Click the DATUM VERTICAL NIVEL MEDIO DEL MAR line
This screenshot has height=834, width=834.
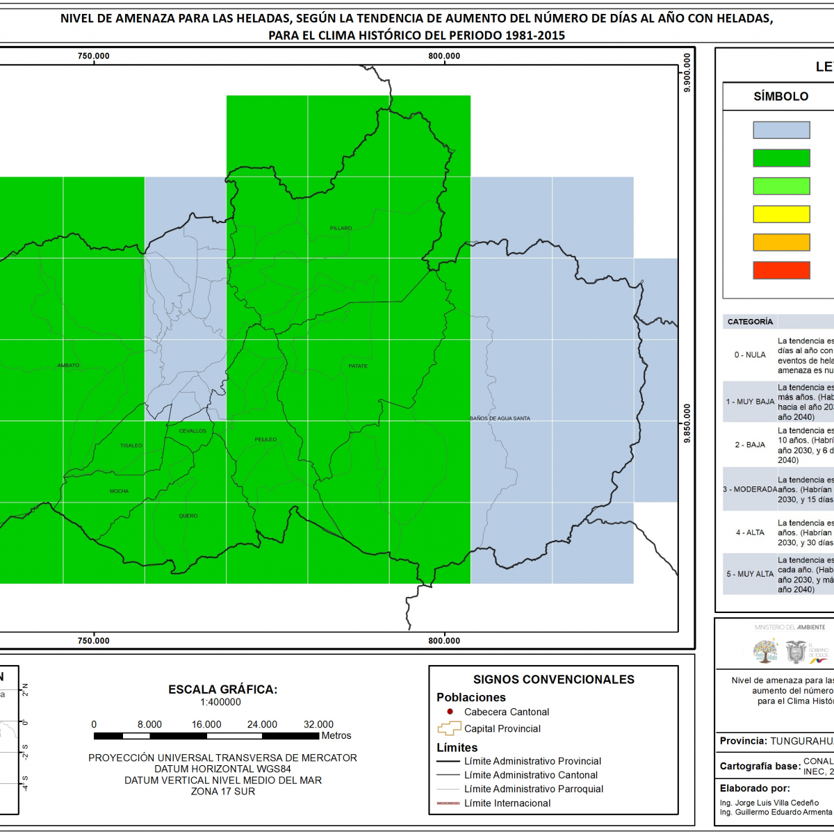222,780
